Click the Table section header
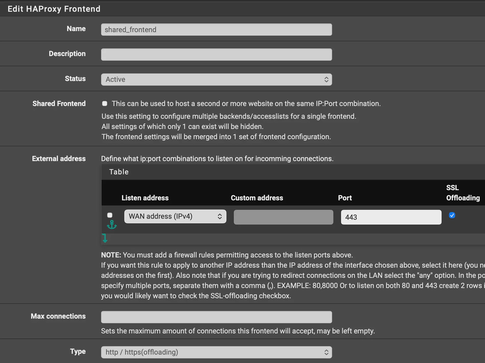 pos(118,172)
